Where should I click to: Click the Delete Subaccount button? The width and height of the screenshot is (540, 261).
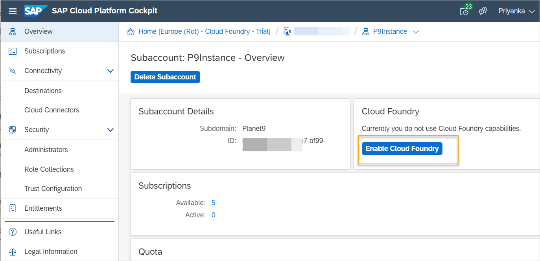pyautogui.click(x=165, y=77)
